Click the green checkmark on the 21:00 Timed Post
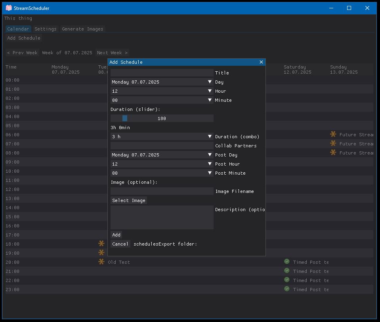 point(286,271)
